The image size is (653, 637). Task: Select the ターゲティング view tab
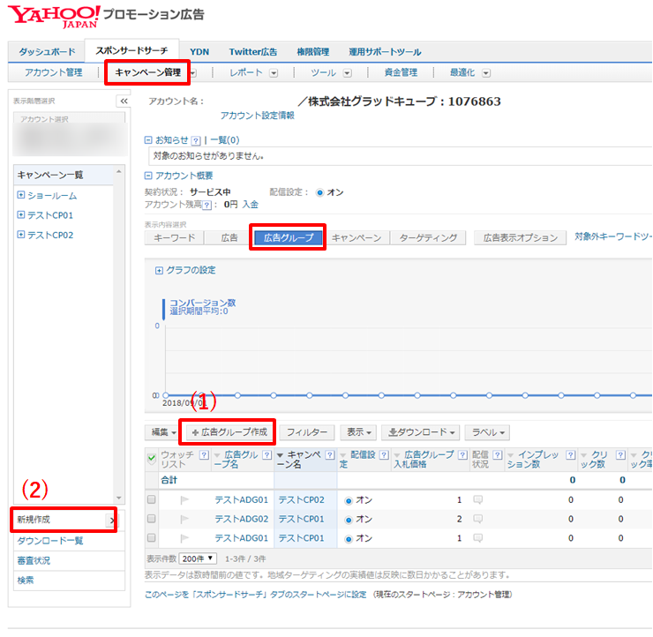coord(428,237)
